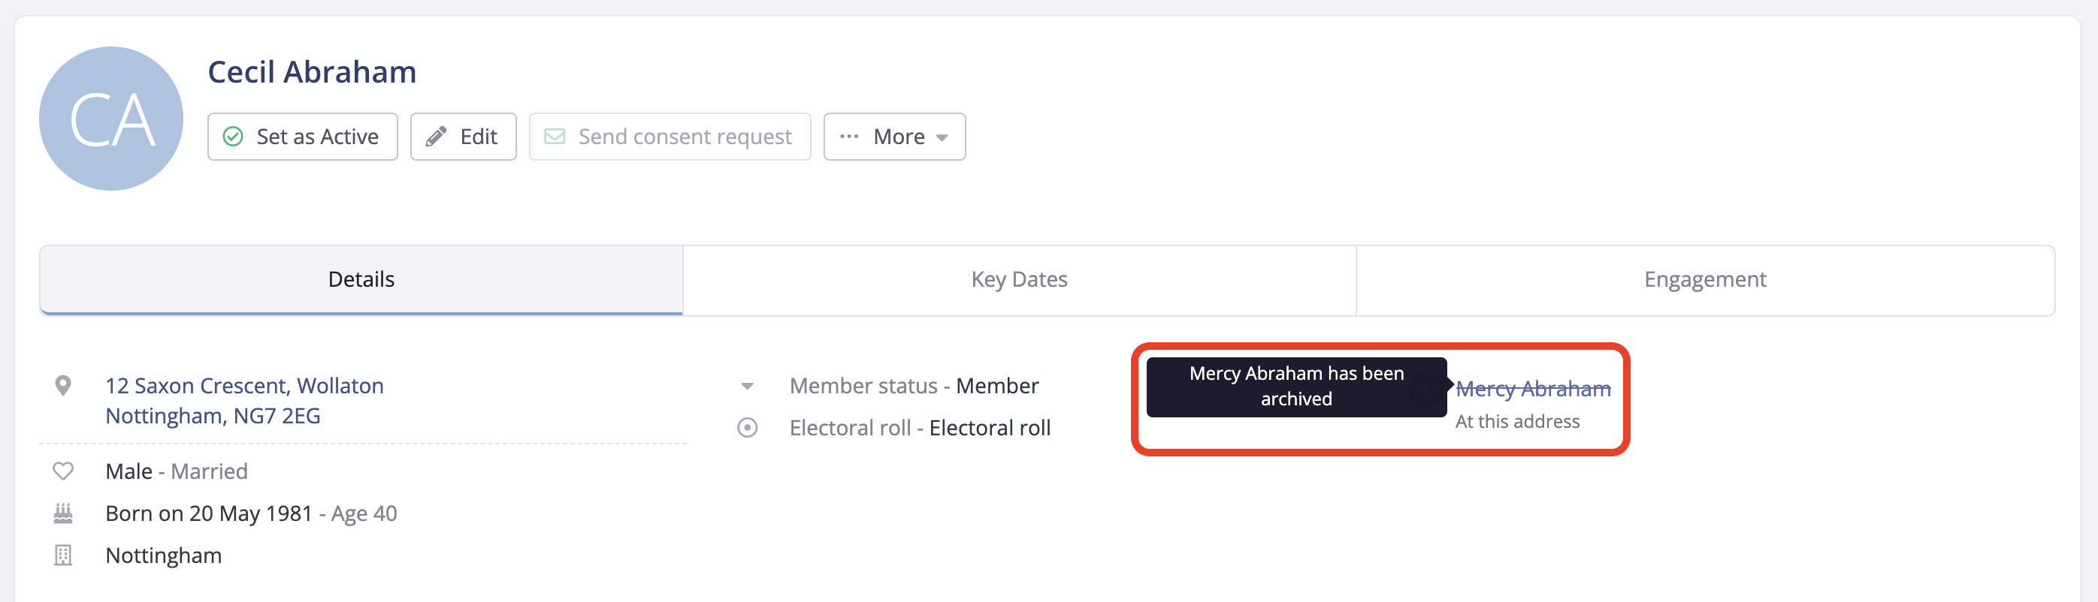This screenshot has height=602, width=2098.
Task: Switch to the Key Dates tab
Action: (x=1019, y=280)
